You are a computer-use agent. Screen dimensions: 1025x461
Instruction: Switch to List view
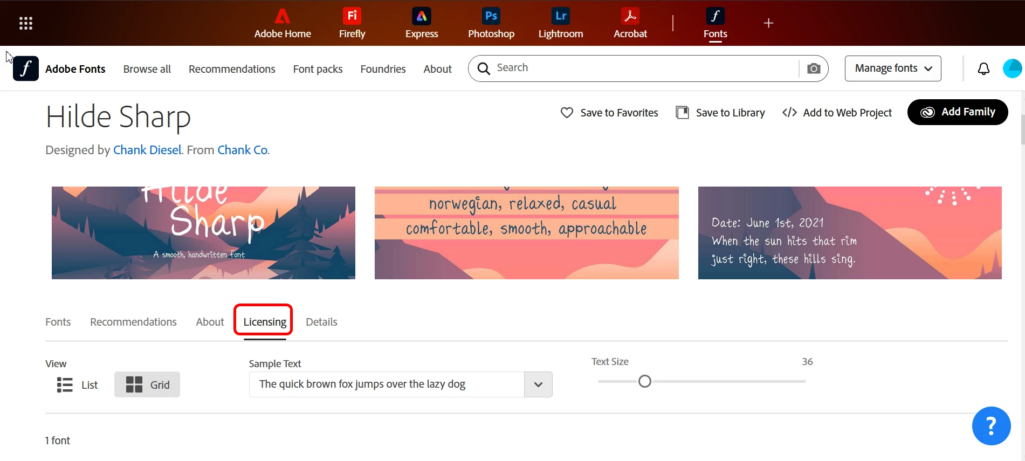[x=78, y=384]
